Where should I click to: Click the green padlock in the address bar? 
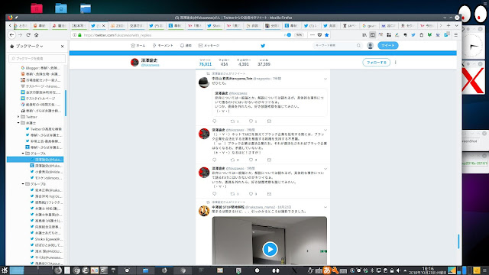point(79,35)
